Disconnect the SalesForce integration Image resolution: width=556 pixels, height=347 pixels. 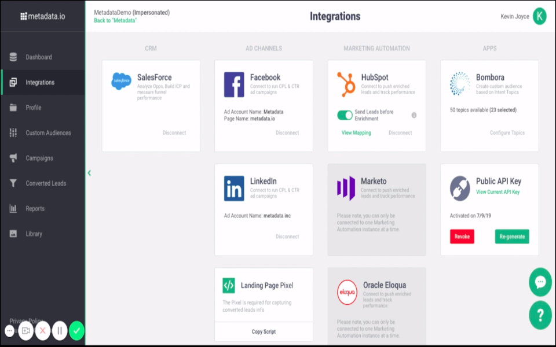[x=174, y=133]
